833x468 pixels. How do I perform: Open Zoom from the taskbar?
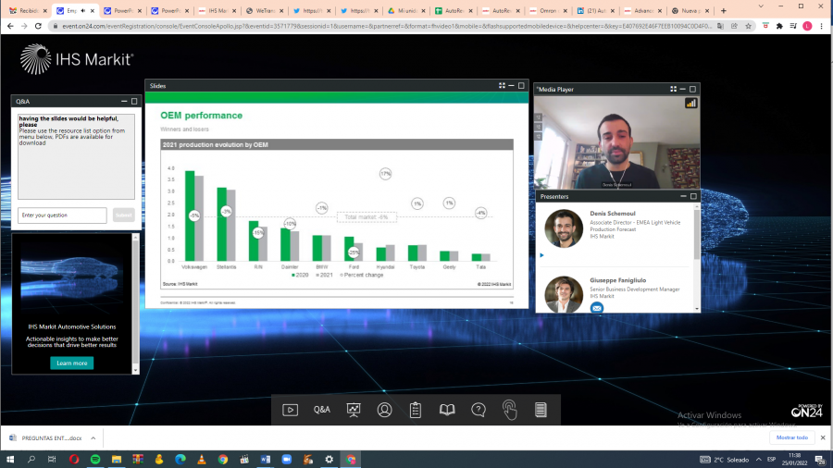coord(286,460)
